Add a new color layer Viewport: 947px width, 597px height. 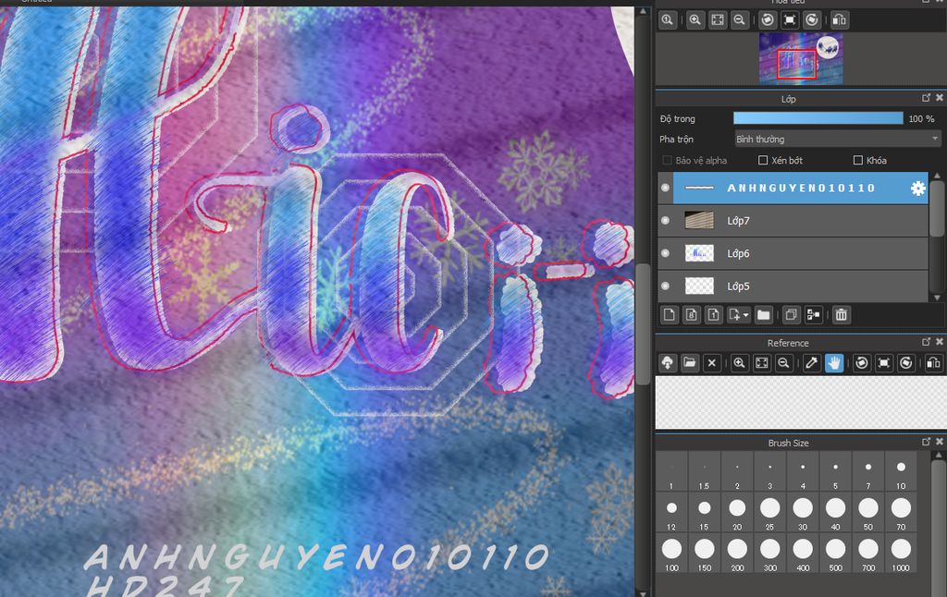[x=670, y=314]
